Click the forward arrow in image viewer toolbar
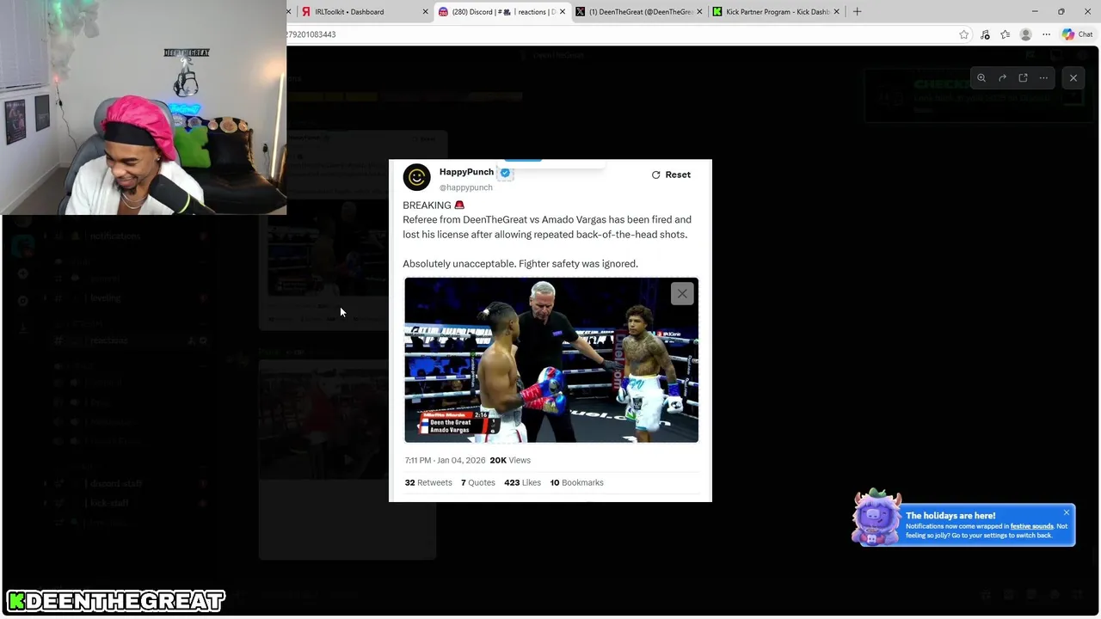1101x619 pixels. [x=1002, y=78]
